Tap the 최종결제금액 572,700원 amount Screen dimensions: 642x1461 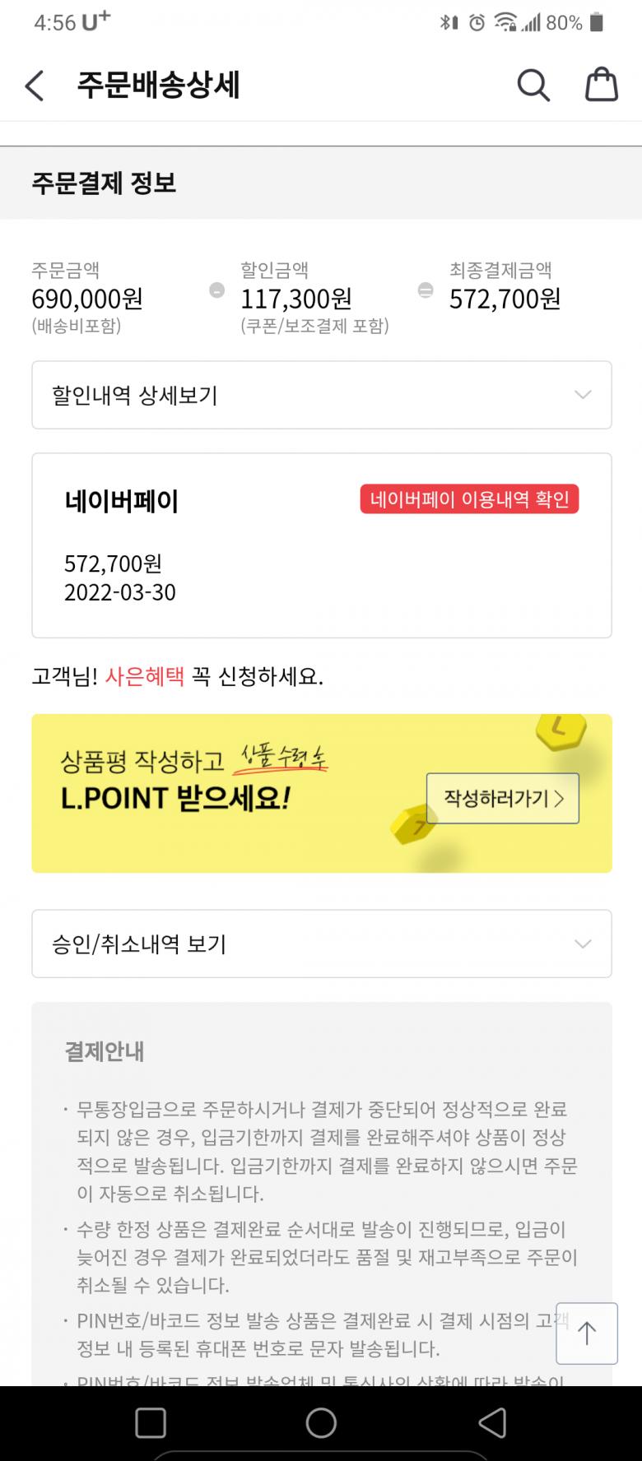pyautogui.click(x=505, y=299)
